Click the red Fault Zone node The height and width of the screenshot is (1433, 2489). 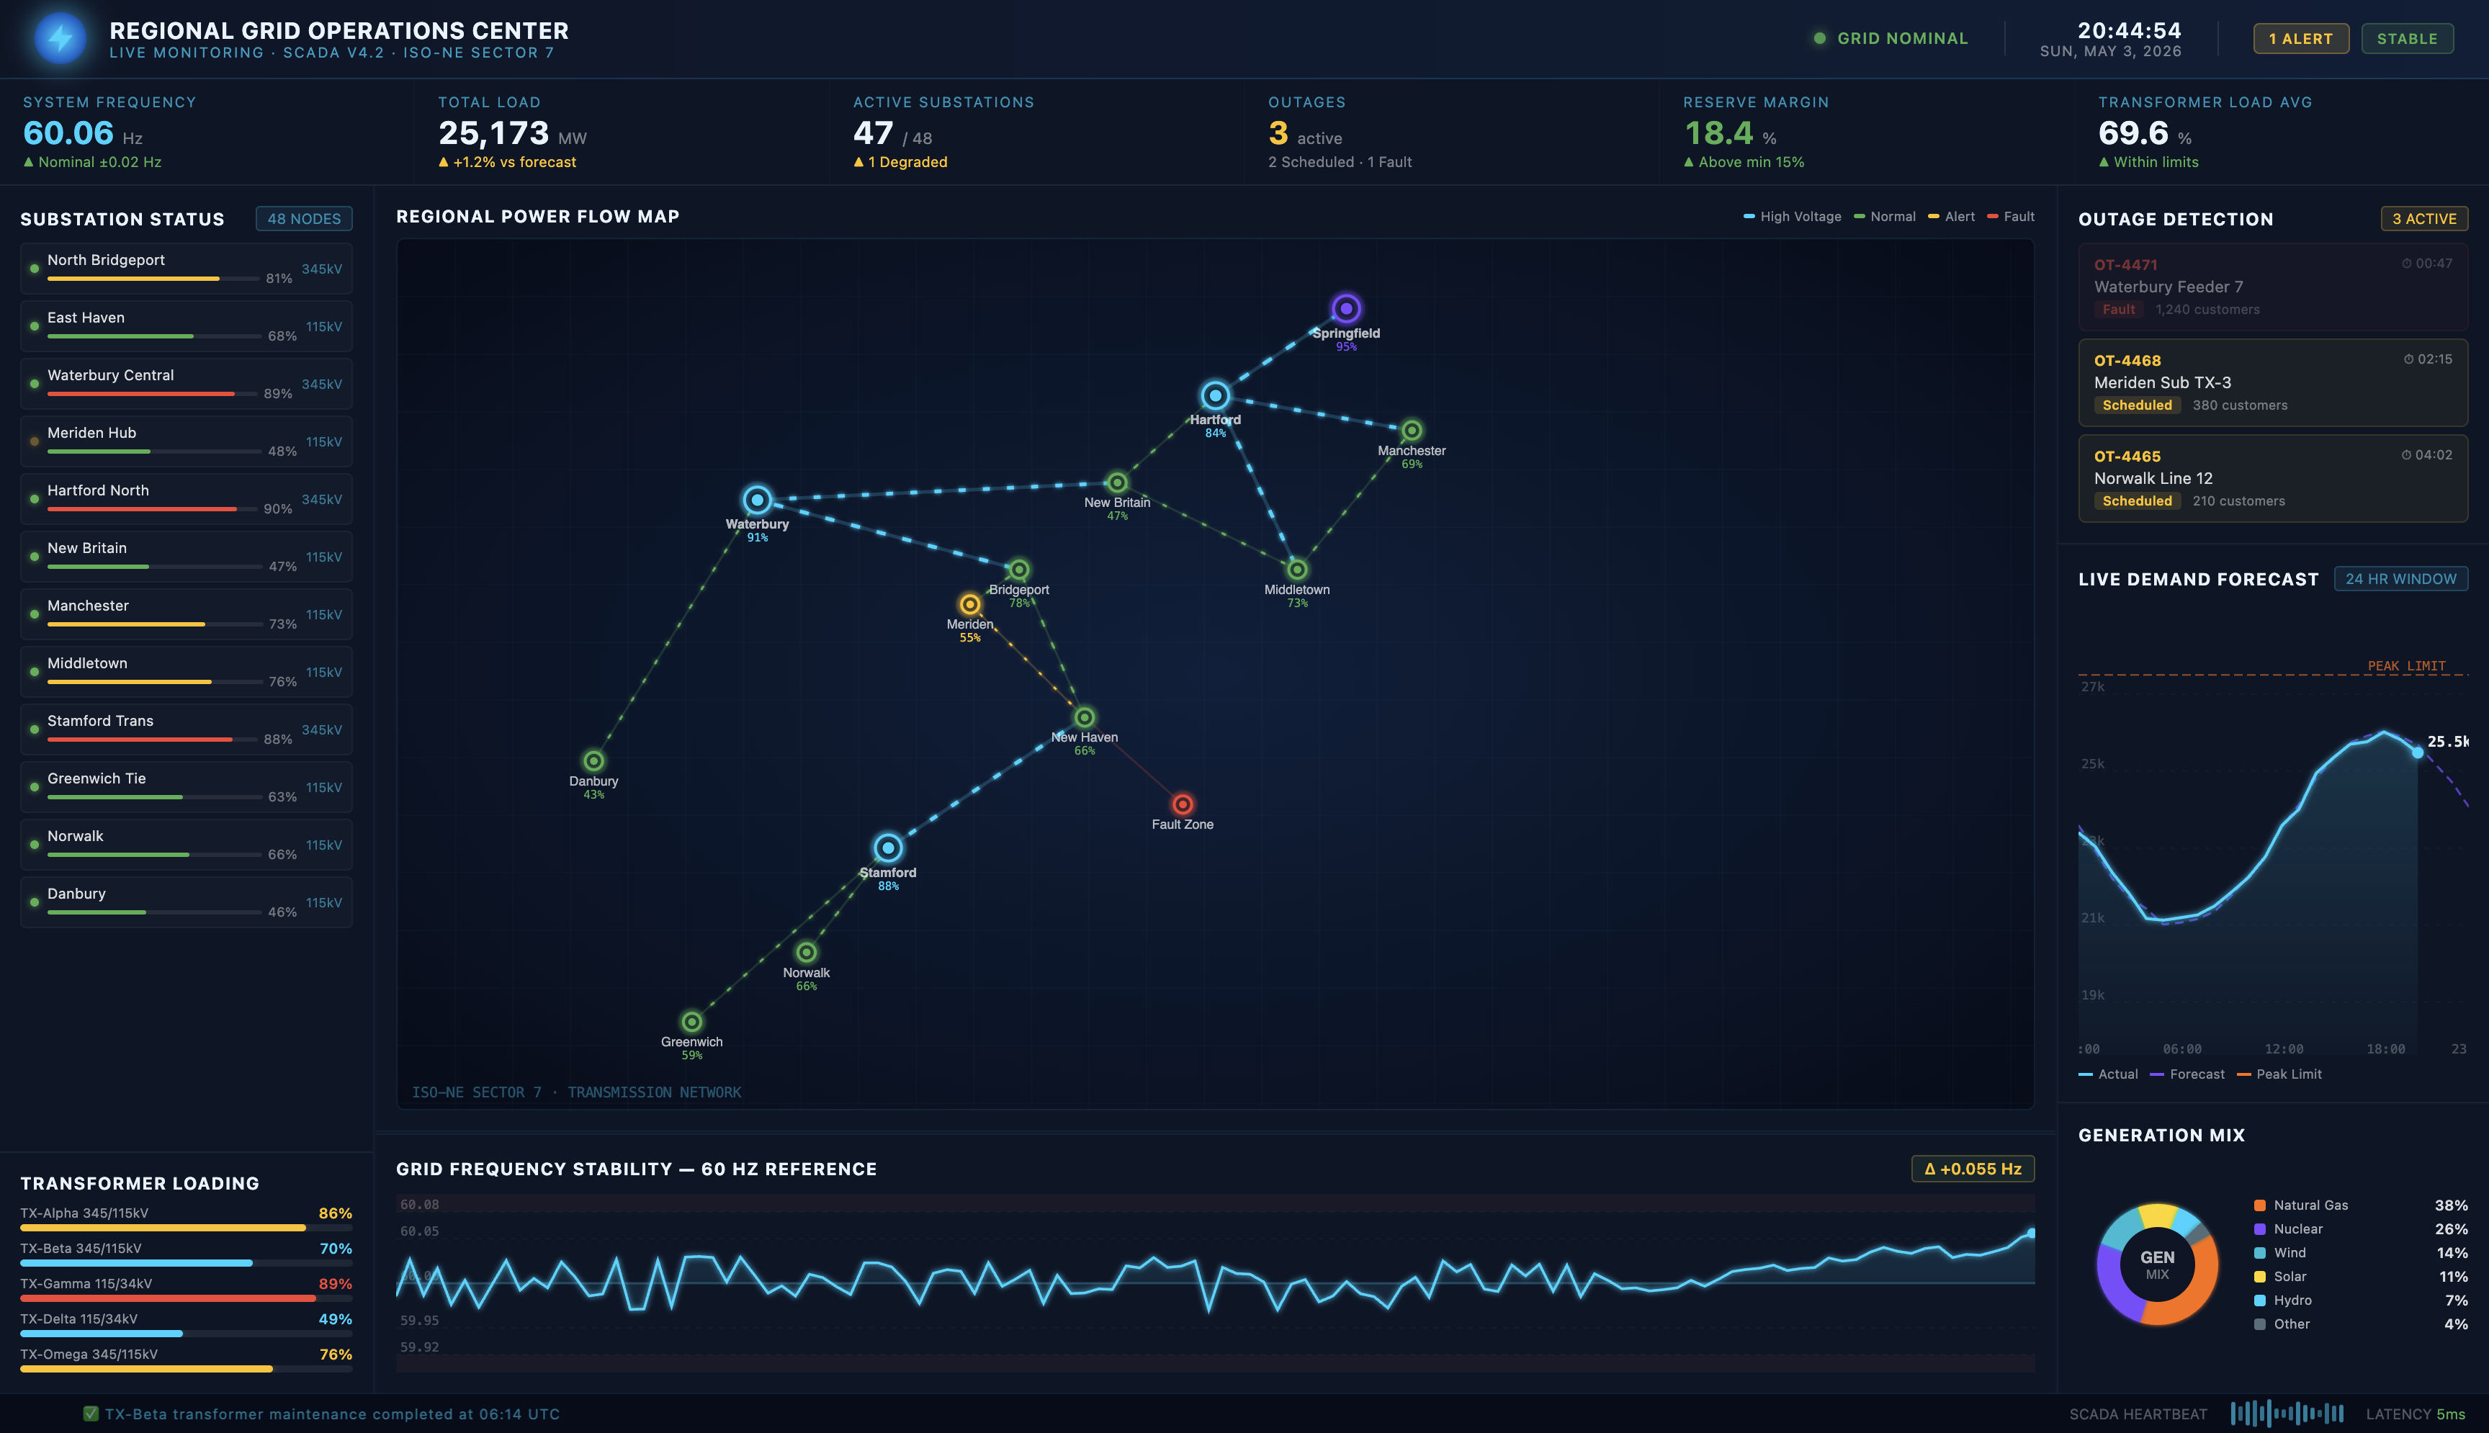coord(1182,804)
